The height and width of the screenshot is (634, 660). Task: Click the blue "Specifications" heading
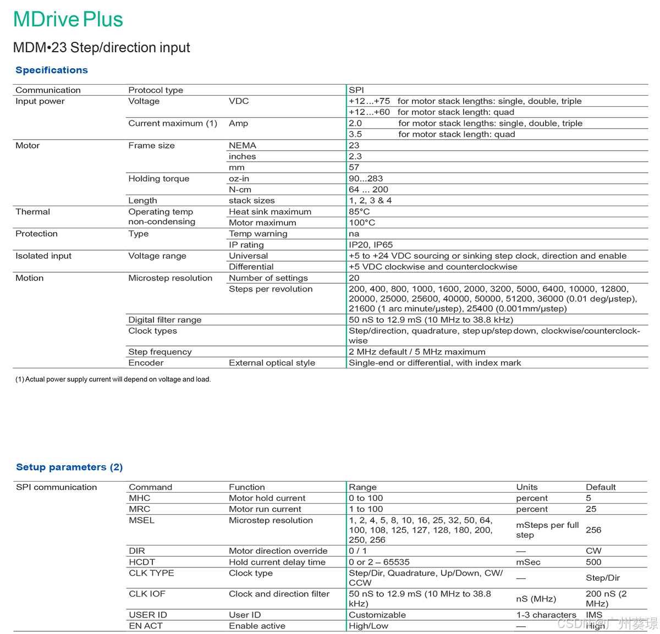pos(52,70)
